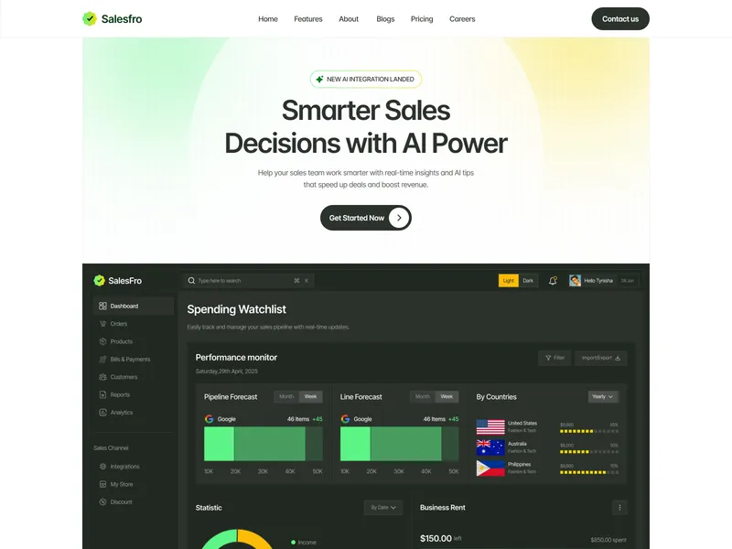Click the $850.00 spent value
Viewport: 732px width, 549px height.
point(608,540)
